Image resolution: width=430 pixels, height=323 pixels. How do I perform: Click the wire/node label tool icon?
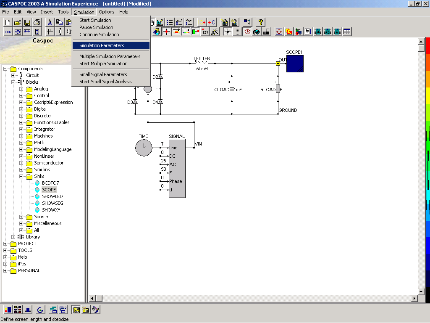[50, 32]
